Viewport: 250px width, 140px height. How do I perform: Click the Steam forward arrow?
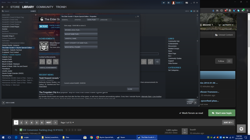7,7
